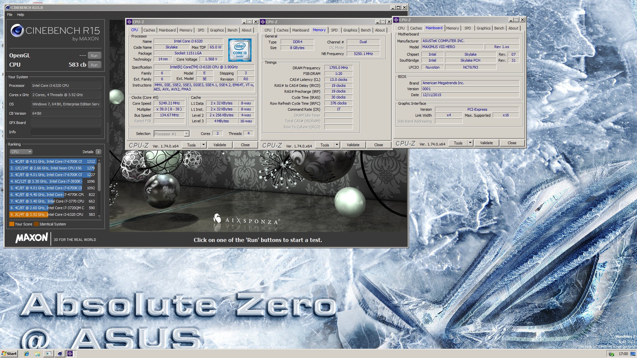The width and height of the screenshot is (637, 358).
Task: Click the empty GFX Board field
Action: tap(66, 123)
